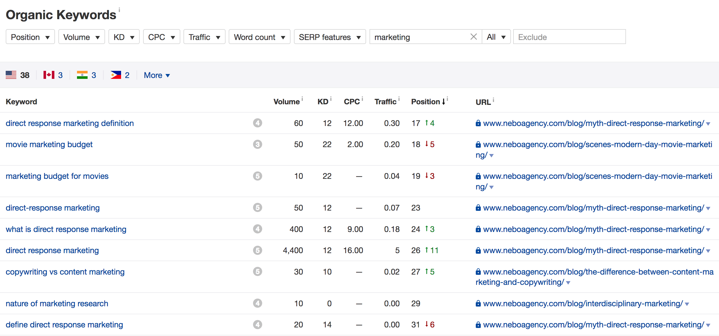Click SERP features badge for movie marketing budget
Image resolution: width=719 pixels, height=336 pixels.
click(257, 145)
